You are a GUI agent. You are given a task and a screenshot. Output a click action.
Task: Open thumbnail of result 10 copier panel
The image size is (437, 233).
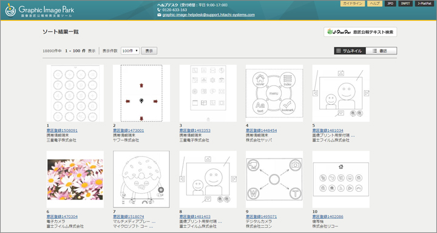pos(341,179)
